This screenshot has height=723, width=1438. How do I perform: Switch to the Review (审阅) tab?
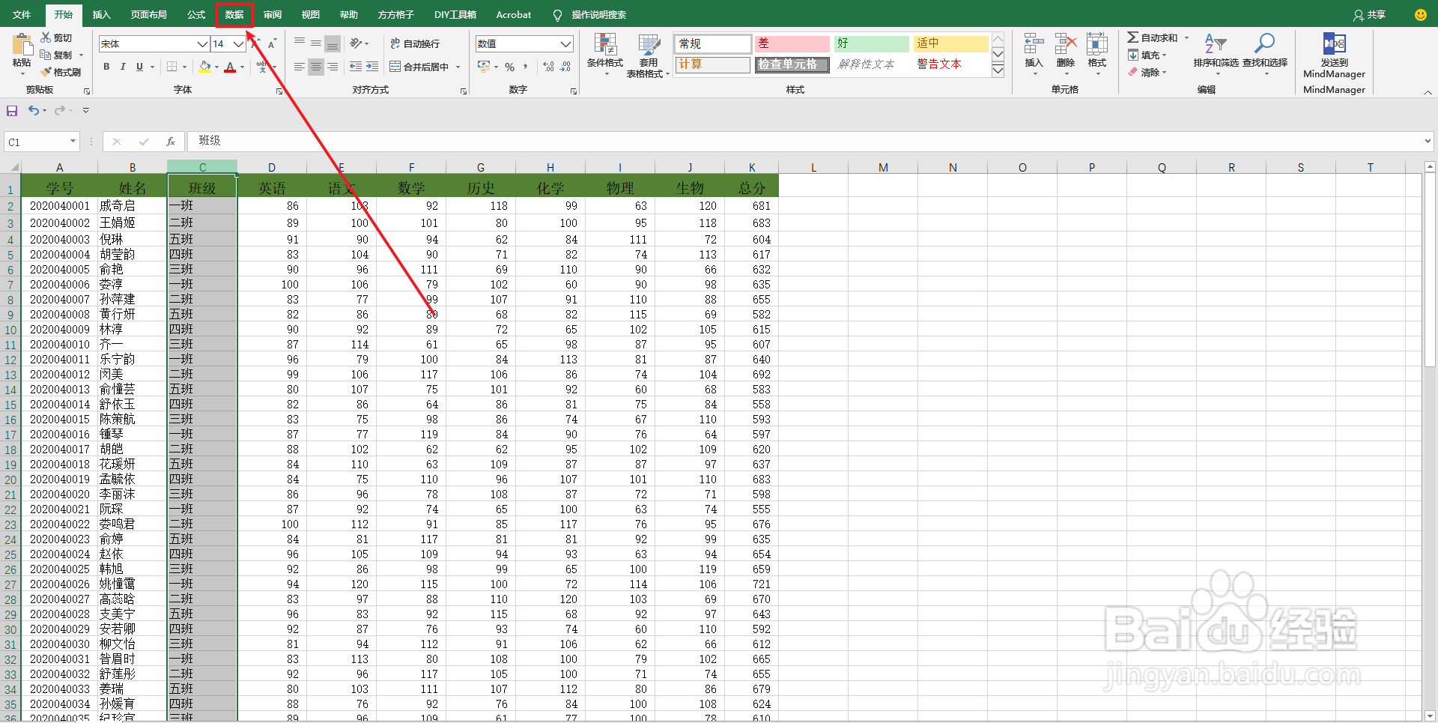273,14
